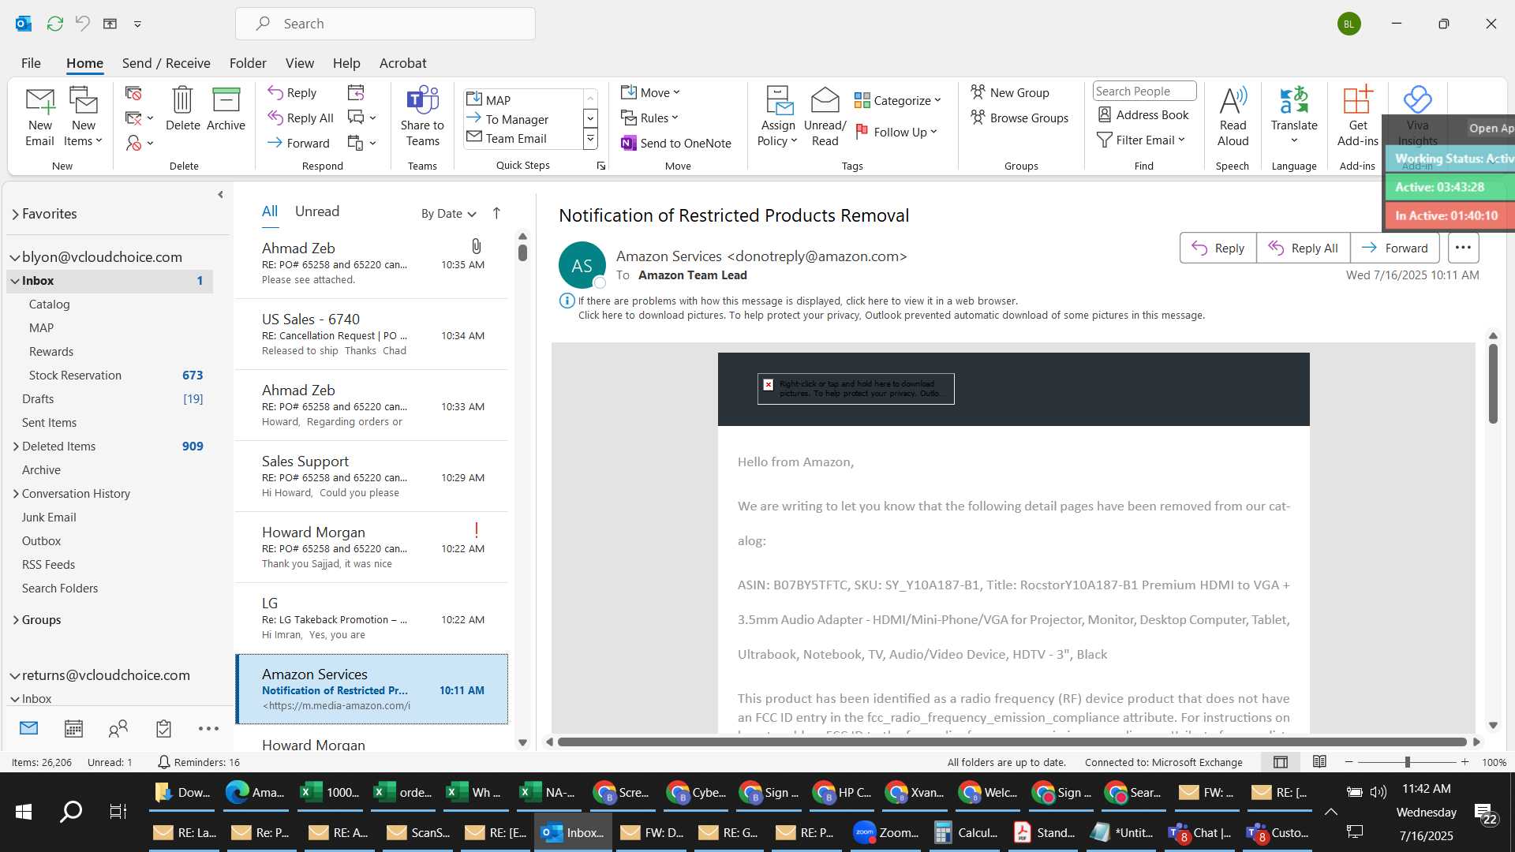This screenshot has height=852, width=1515.
Task: Open the Assign Policy dropdown
Action: click(778, 116)
